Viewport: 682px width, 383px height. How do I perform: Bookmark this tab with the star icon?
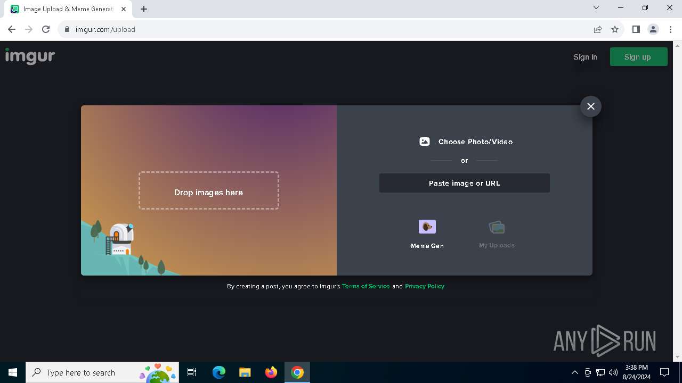pos(615,29)
